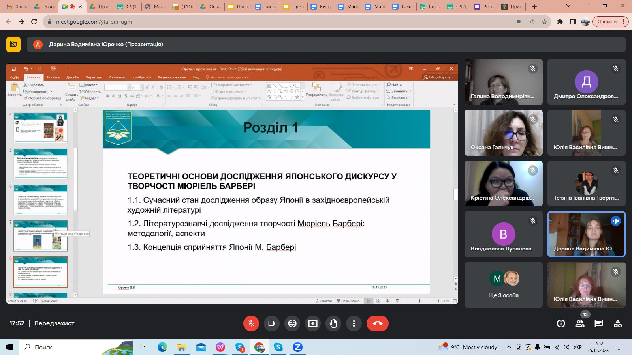Show hidden system tray icons
Viewport: 632px width, 355px height.
click(x=509, y=347)
